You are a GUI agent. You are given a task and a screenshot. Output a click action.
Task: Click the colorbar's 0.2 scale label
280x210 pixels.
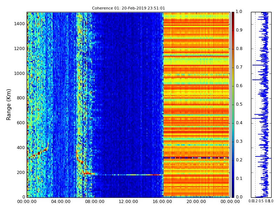coord(239,160)
